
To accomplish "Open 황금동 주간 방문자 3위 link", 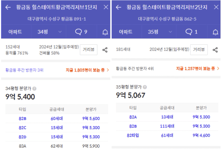I will pos(24,70).
